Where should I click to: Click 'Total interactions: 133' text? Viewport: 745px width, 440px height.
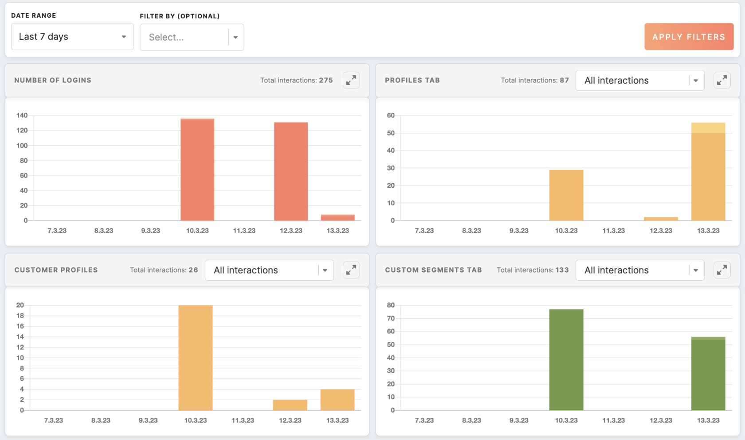coord(533,270)
